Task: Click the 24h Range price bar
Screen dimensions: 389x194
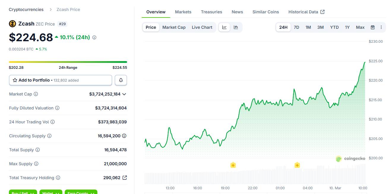Action: (68, 62)
